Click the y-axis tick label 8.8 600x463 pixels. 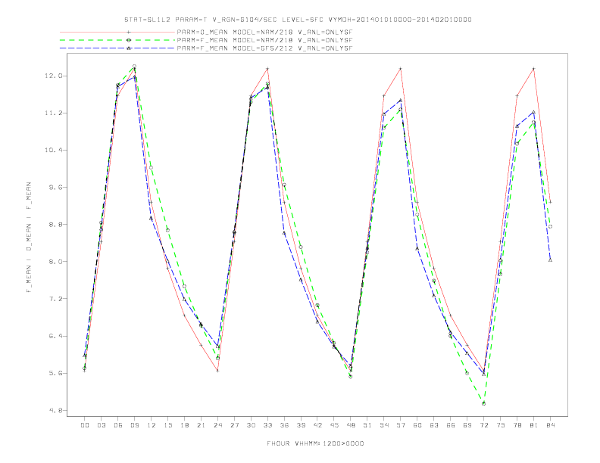(55, 225)
